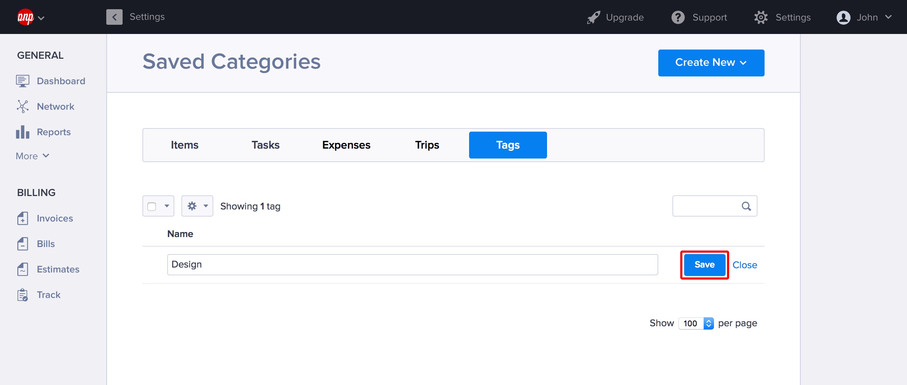907x385 pixels.
Task: Open the Bills document icon
Action: [22, 244]
